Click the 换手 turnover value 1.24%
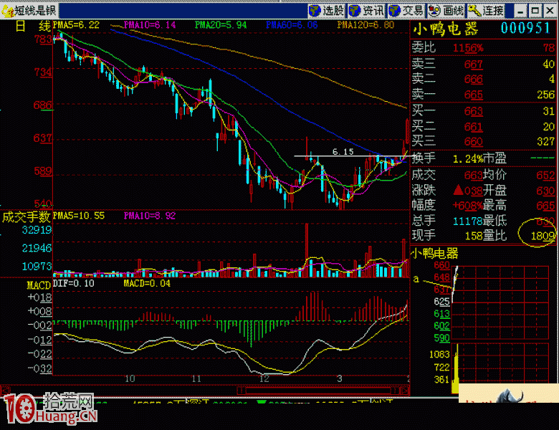559x430 pixels. [x=467, y=159]
